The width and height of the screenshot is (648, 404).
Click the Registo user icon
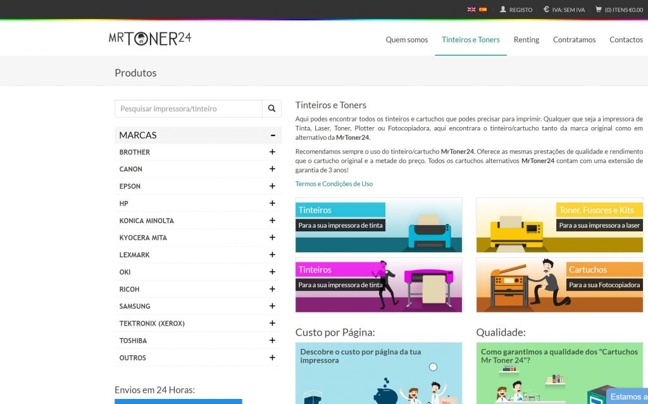(x=503, y=9)
